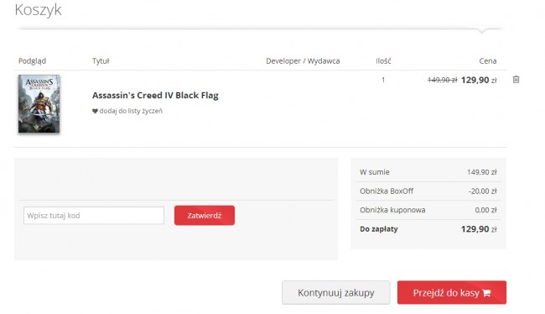Screen dimensions: 545x314
Task: Select the quantity value '1'
Action: click(x=383, y=80)
